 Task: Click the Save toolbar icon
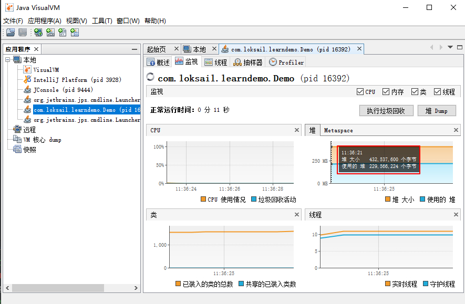click(x=23, y=33)
